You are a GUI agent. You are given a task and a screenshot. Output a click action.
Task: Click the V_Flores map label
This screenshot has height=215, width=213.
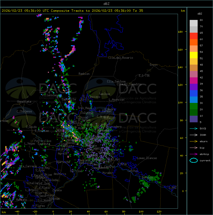[39, 206]
